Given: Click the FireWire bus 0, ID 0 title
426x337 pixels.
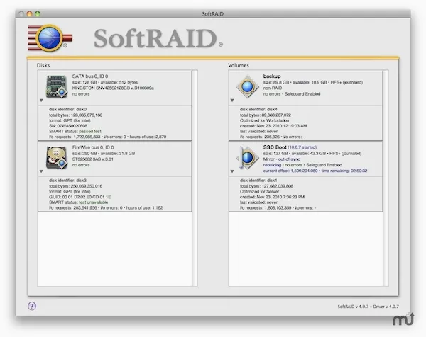Looking at the screenshot, I should click(93, 147).
